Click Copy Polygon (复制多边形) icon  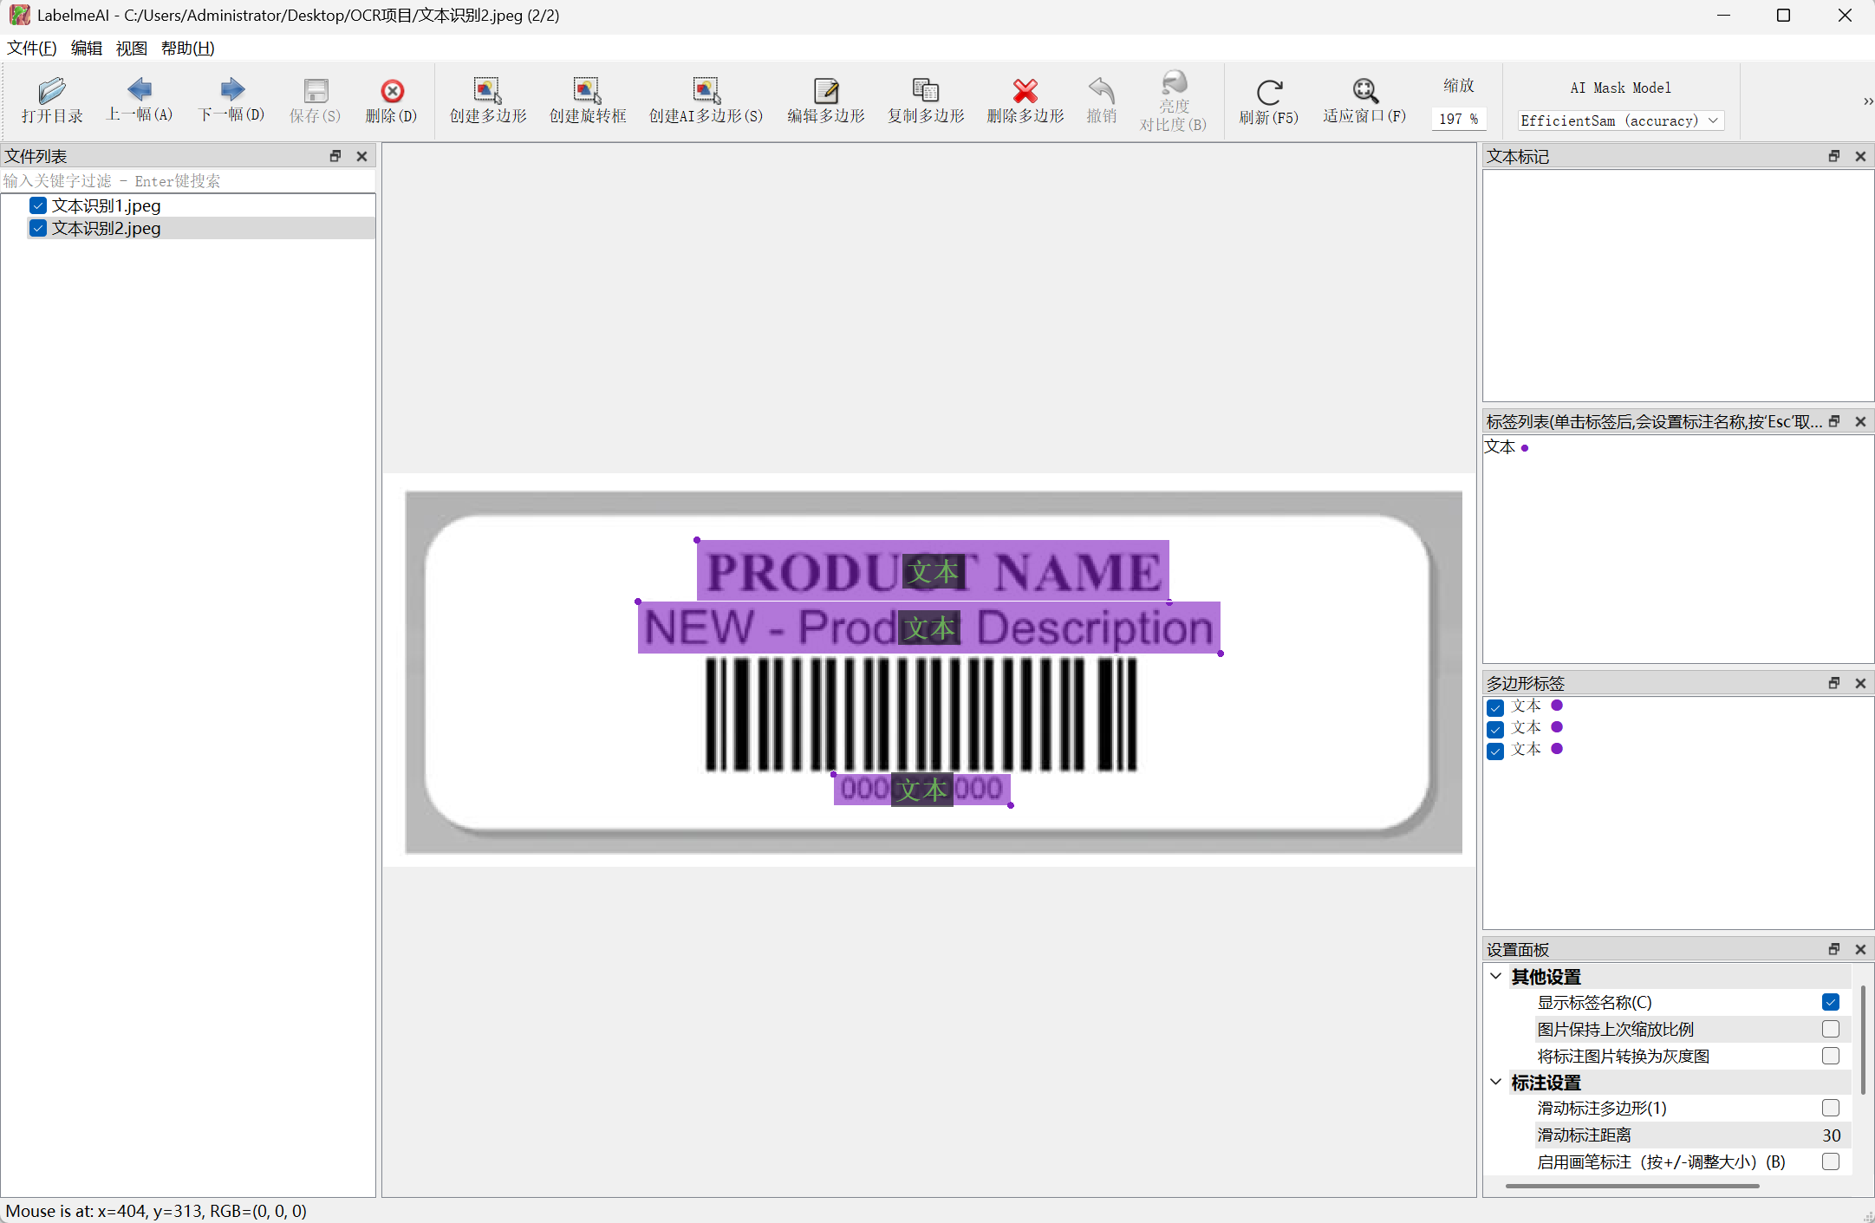(x=926, y=90)
